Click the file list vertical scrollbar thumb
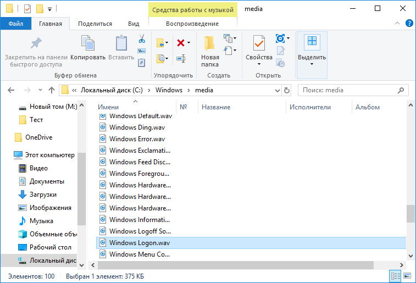 pos(411,214)
